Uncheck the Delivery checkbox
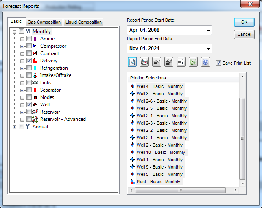 (x=29, y=61)
